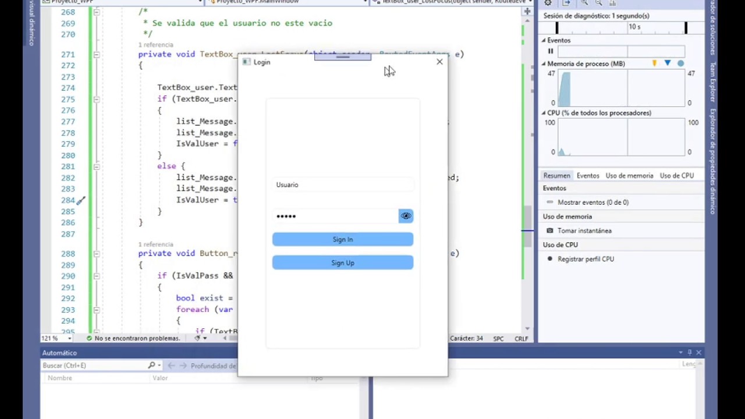Click the search magnifier in Automático panel
Screen dimensions: 745x419
pyautogui.click(x=151, y=365)
